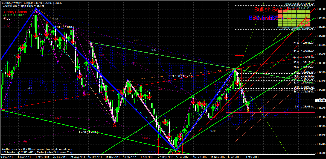Select the grey "0.53" ratio label

[29, 88]
